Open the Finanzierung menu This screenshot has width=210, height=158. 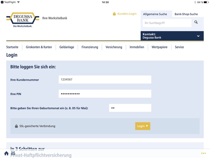90,47
